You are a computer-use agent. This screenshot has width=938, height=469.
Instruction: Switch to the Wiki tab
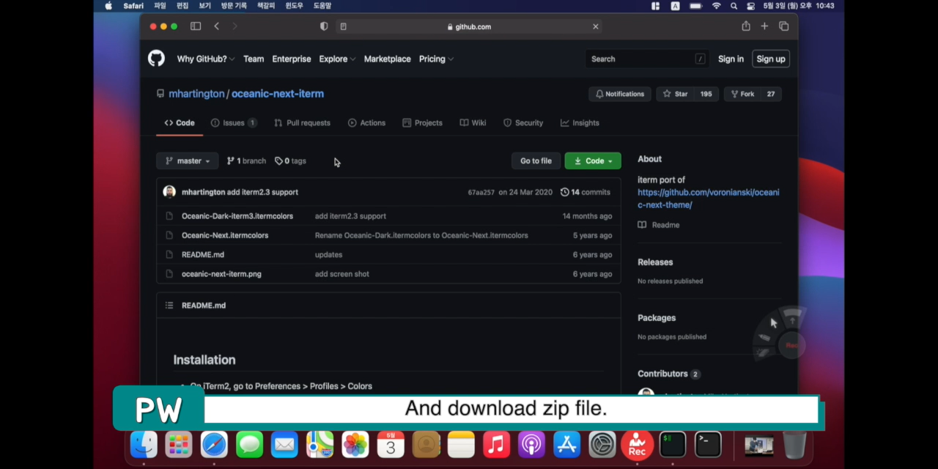click(x=473, y=123)
